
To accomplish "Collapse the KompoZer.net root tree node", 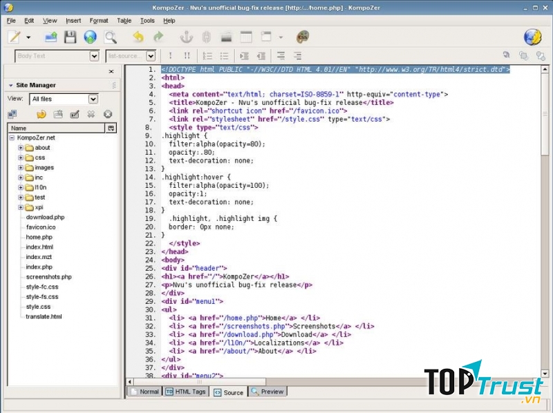I will pos(12,137).
